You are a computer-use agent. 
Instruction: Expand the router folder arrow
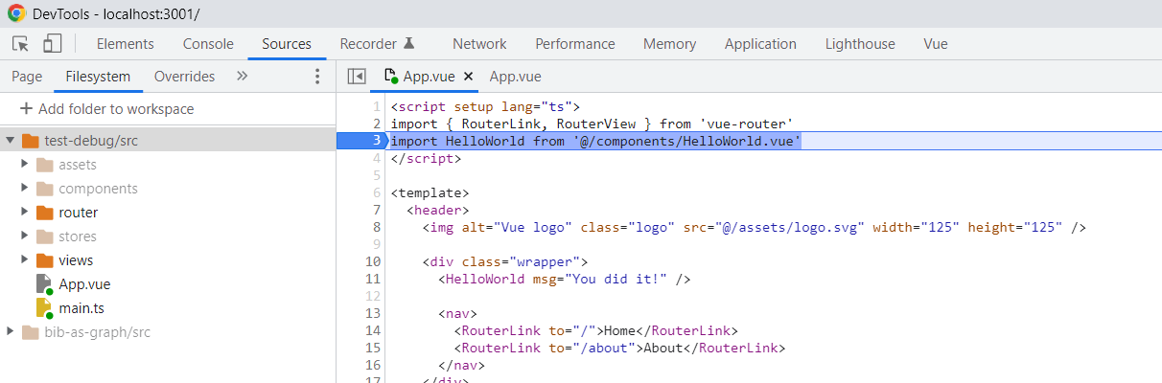(25, 213)
